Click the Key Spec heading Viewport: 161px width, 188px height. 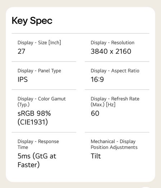point(32,21)
